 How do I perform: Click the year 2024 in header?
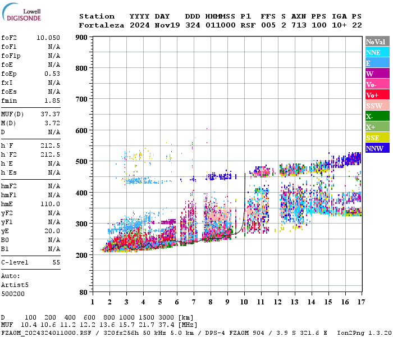click(140, 25)
